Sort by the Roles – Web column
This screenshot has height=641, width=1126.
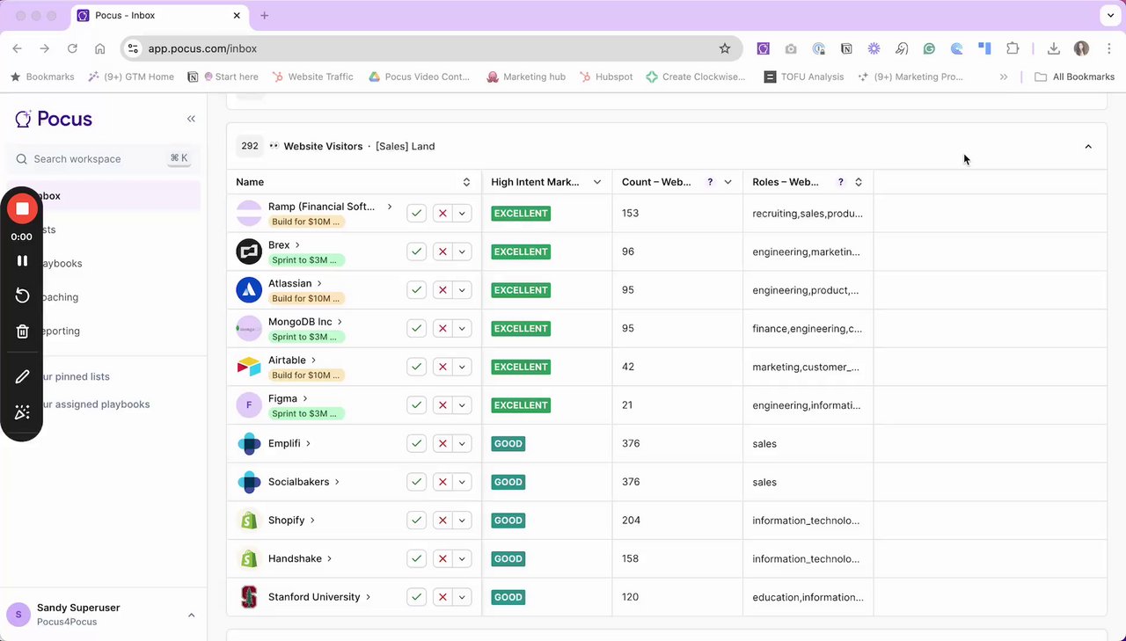point(859,182)
